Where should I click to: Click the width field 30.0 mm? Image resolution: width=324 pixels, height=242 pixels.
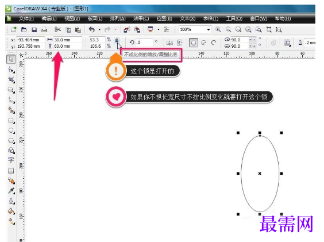[x=68, y=40]
